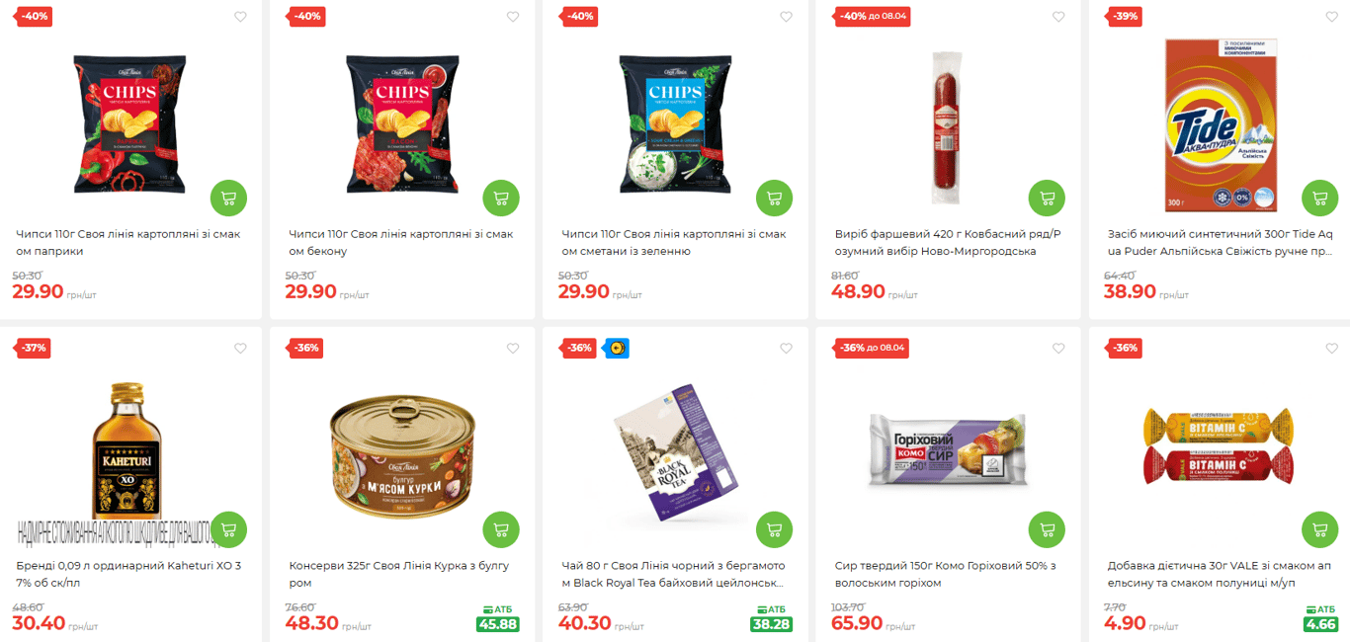
Task: Add Tide Aqua Puder to cart
Action: pyautogui.click(x=1319, y=198)
